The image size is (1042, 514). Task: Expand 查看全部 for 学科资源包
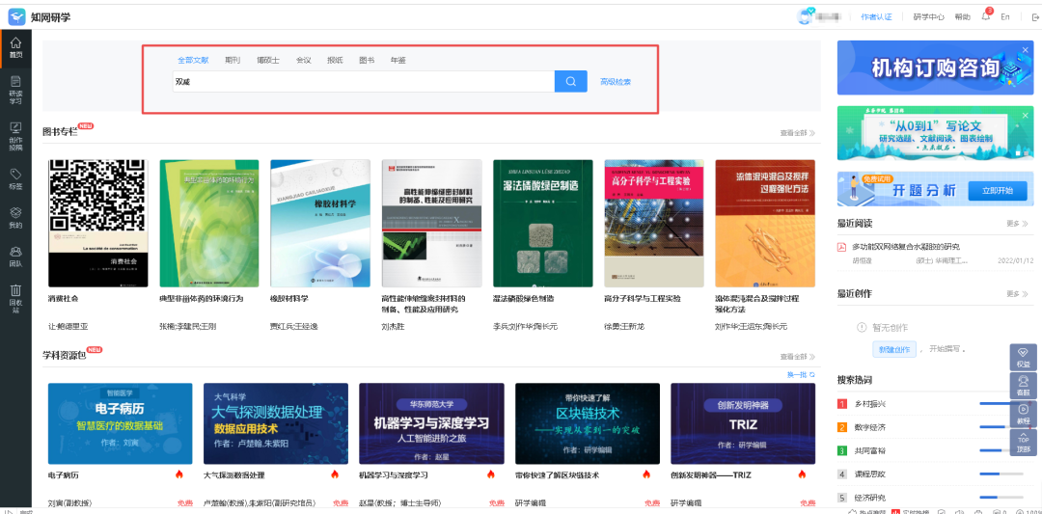click(798, 357)
